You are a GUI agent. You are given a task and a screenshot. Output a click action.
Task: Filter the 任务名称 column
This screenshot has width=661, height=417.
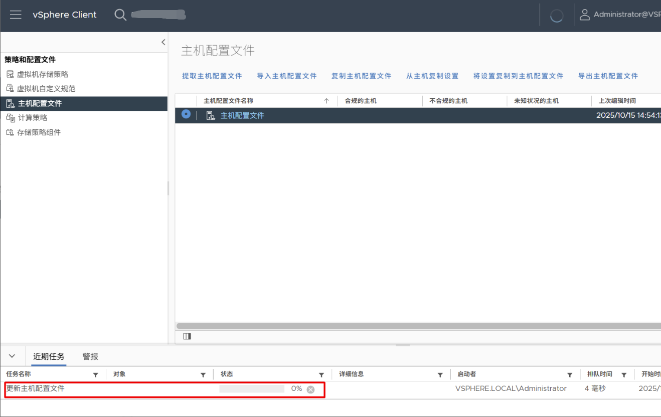[x=96, y=375]
